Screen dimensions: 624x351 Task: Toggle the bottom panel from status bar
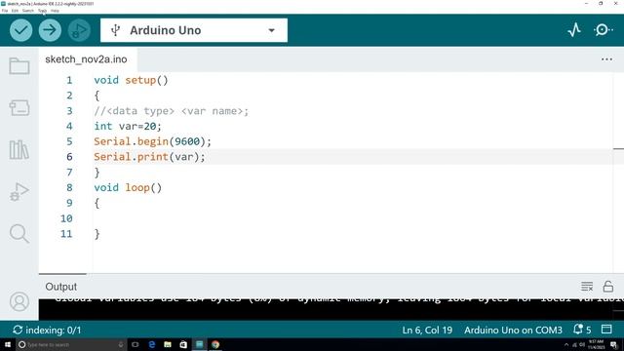point(606,330)
